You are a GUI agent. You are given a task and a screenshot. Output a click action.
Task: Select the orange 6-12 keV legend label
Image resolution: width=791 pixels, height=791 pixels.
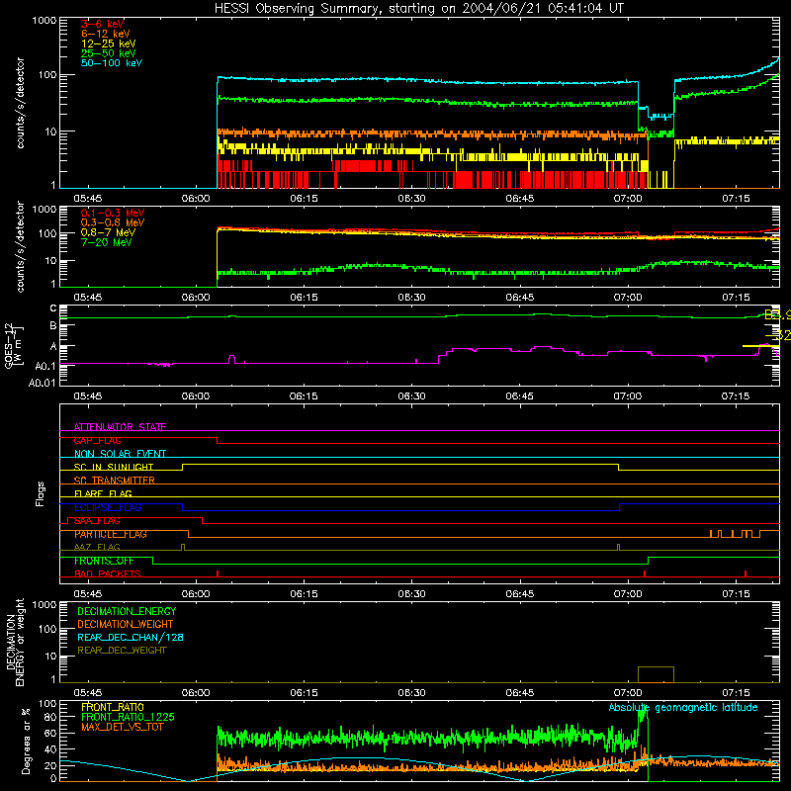click(x=106, y=34)
